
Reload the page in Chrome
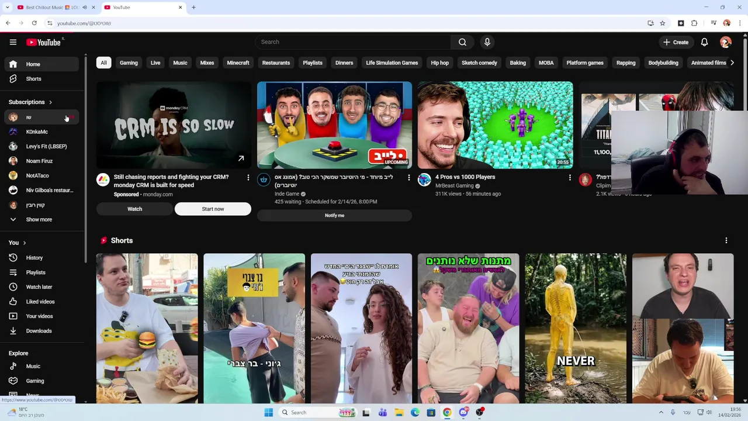click(x=34, y=23)
